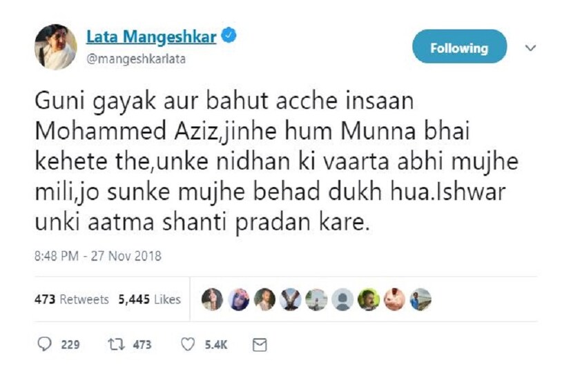Image resolution: width=571 pixels, height=380 pixels.
Task: Send tweet via Direct Message envelope icon
Action: tap(259, 344)
